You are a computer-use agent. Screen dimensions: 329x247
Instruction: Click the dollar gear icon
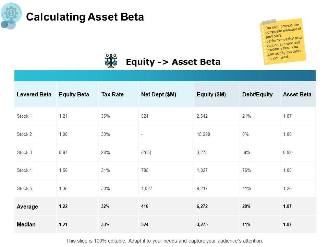pyautogui.click(x=11, y=13)
